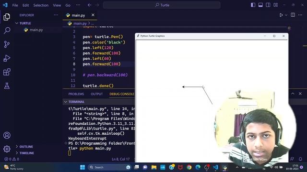Switch to the OUTPUT panel tab
Image resolution: width=307 pixels, height=172 pixels.
[x=97, y=94]
